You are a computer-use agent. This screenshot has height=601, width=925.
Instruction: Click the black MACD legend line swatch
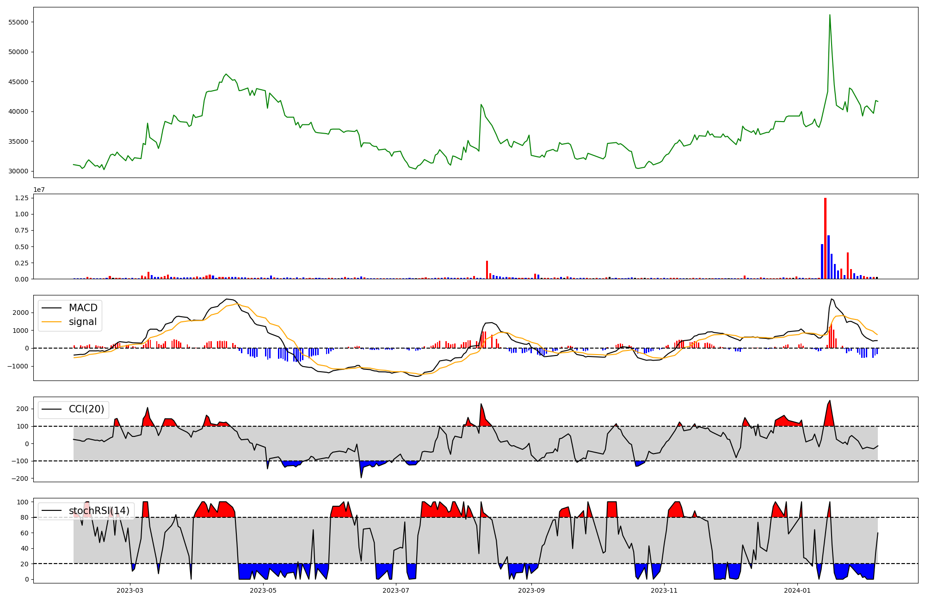point(53,308)
